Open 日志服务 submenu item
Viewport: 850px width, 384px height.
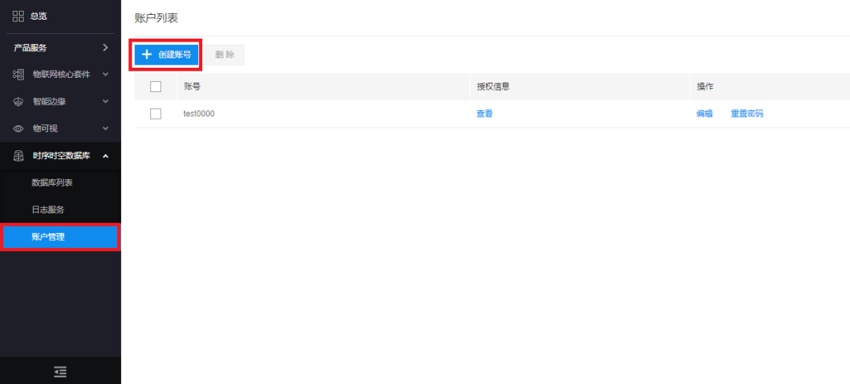click(x=48, y=209)
